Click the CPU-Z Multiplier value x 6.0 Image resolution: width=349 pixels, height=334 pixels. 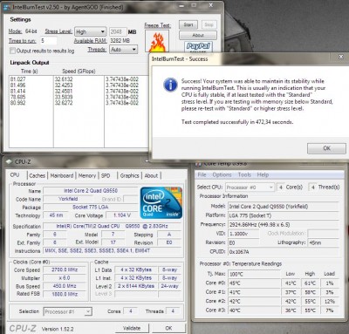click(x=65, y=278)
